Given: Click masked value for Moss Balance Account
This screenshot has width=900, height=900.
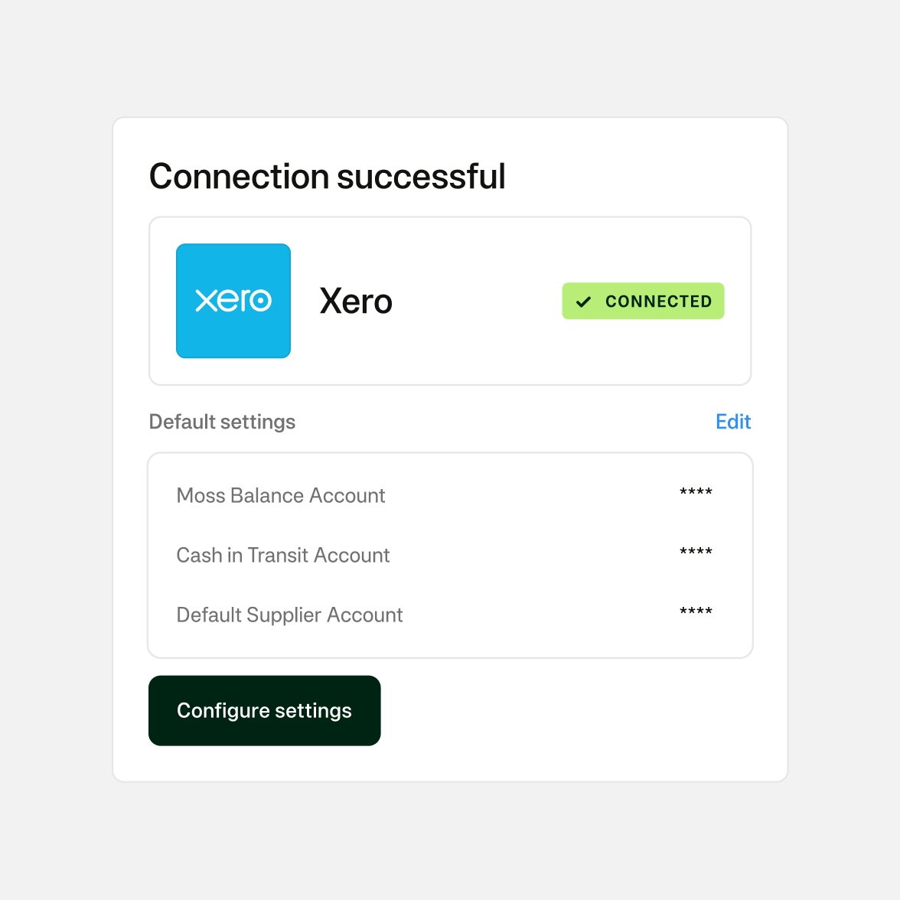Looking at the screenshot, I should pyautogui.click(x=696, y=493).
